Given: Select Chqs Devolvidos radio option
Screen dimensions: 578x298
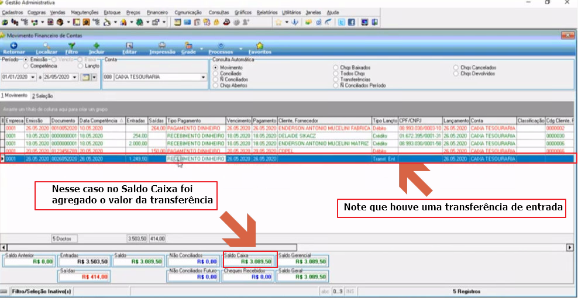Looking at the screenshot, I should click(x=456, y=73).
